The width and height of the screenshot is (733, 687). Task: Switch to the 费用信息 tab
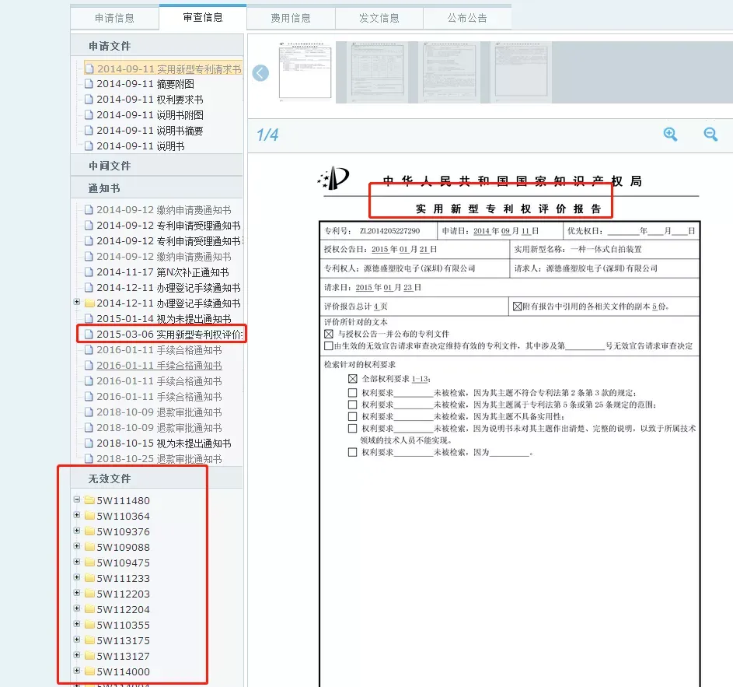[291, 18]
